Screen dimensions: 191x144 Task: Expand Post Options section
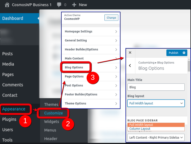coord(91,85)
